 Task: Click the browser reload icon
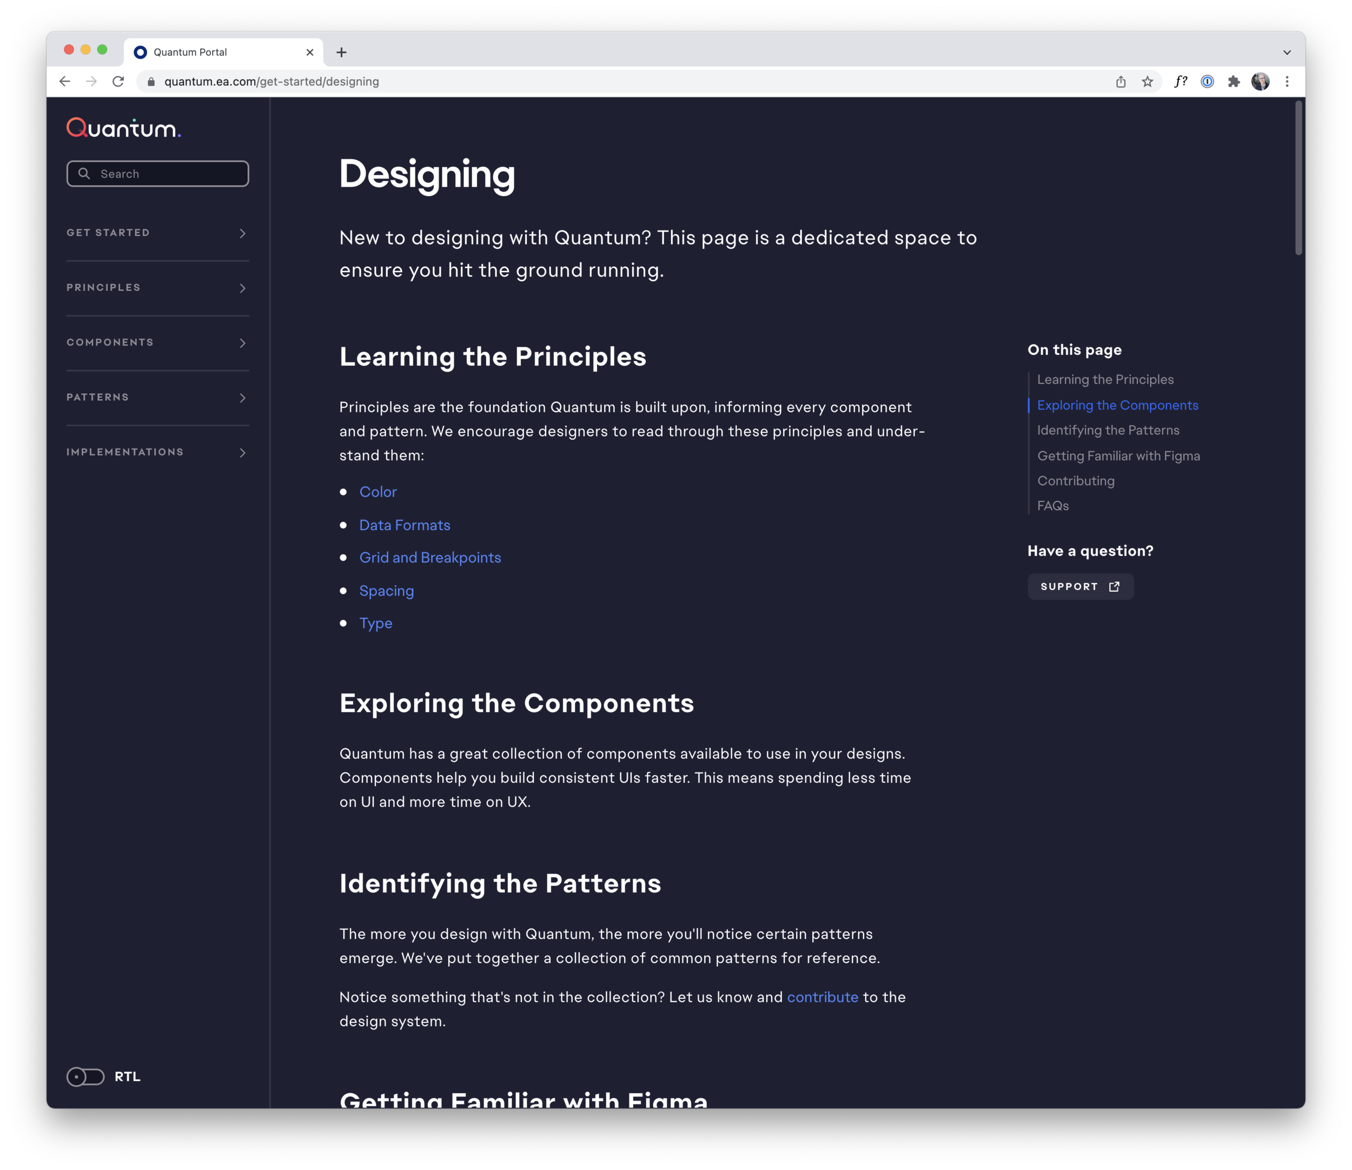pos(118,82)
